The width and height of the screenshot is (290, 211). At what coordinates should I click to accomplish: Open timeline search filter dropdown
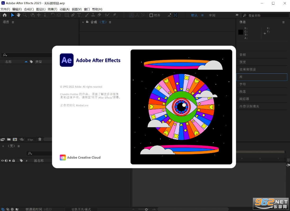click(30, 153)
